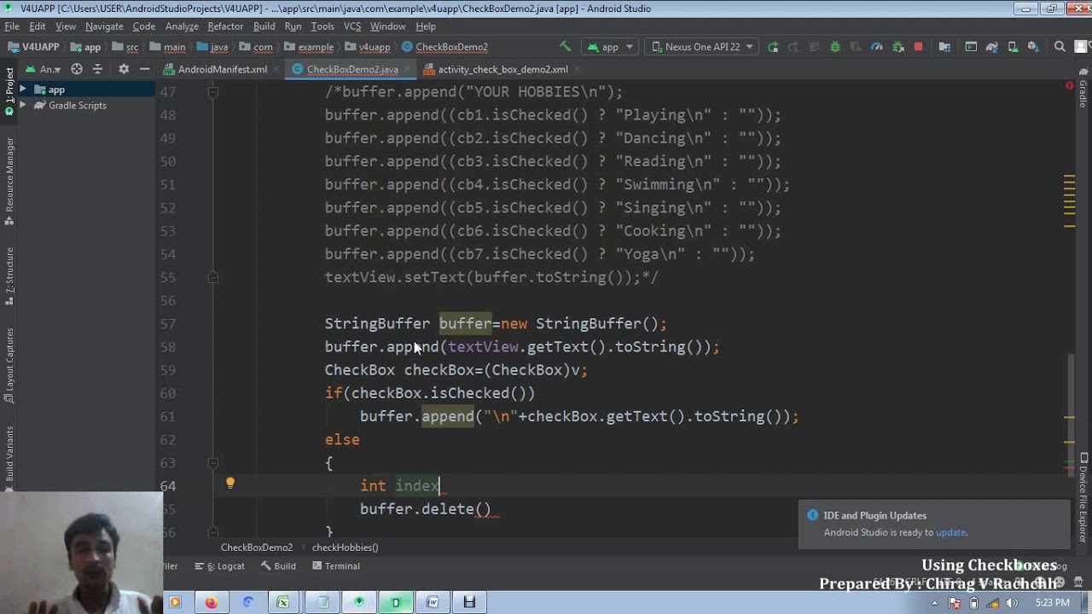Open the Android profiler gauge icon

(877, 47)
